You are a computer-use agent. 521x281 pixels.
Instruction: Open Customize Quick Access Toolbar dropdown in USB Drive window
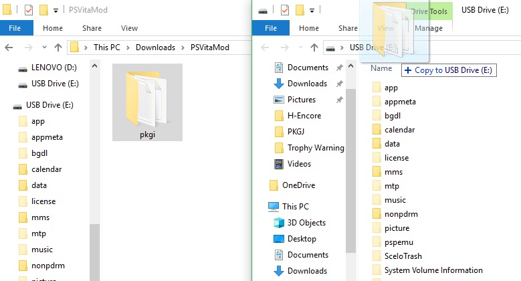[x=312, y=11]
